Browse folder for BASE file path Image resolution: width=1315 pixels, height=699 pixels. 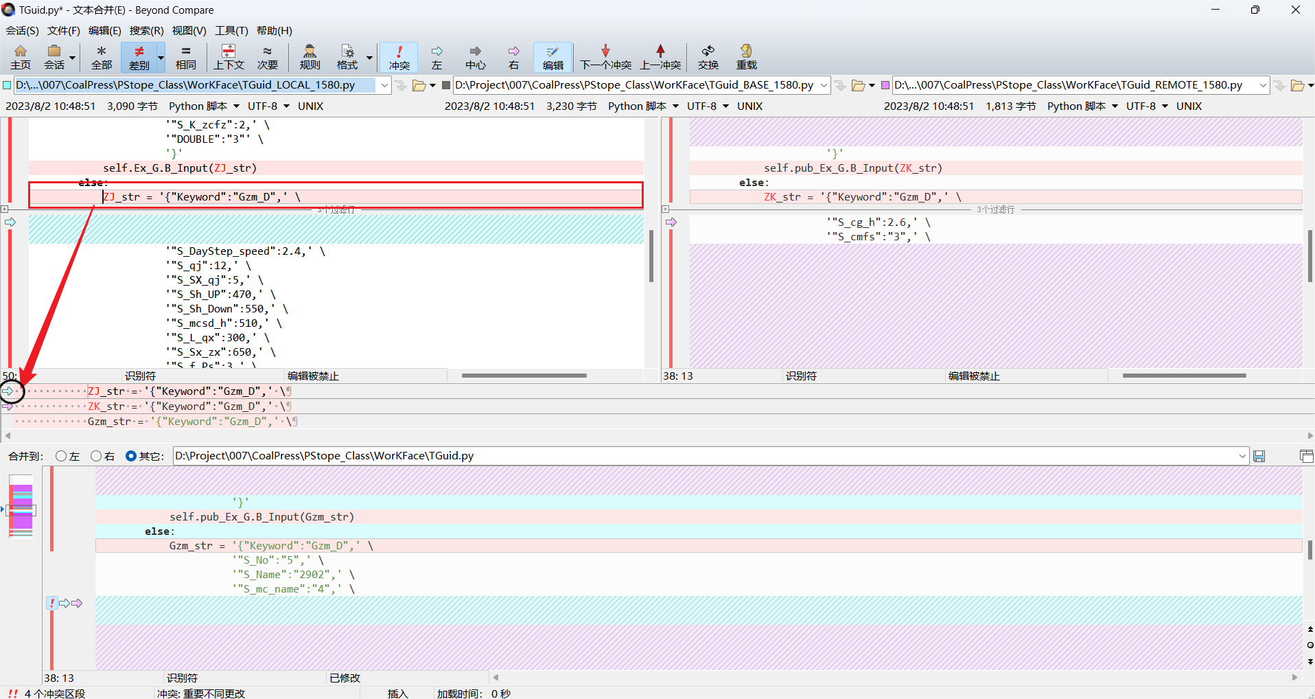coord(858,85)
